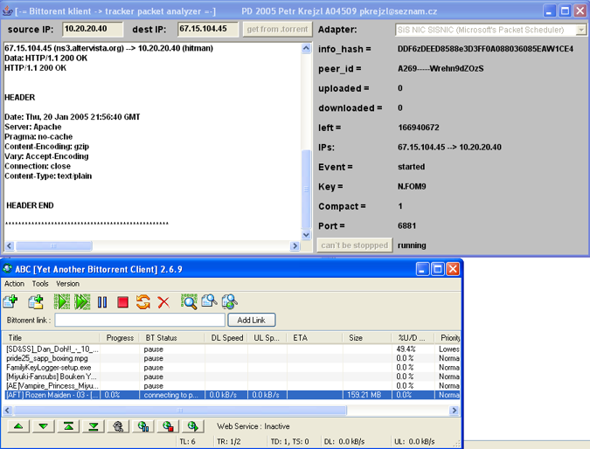Sort by the DL Speed column header
590x449 pixels.
pos(226,338)
